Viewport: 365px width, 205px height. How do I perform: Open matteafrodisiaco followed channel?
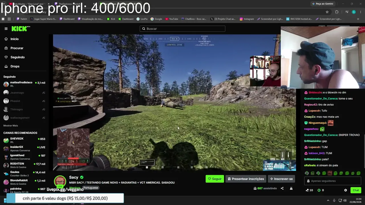point(24,84)
